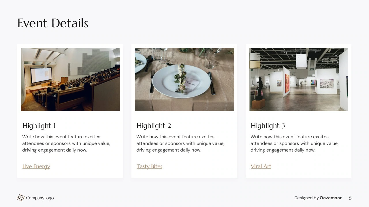Screen dimensions: 369x207
Task: Open the Live Energy link
Action: point(36,166)
